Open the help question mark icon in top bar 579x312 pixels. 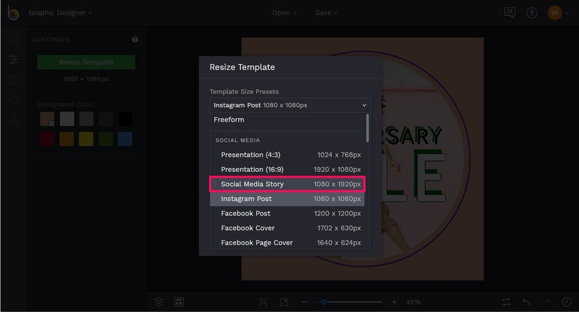(x=532, y=13)
